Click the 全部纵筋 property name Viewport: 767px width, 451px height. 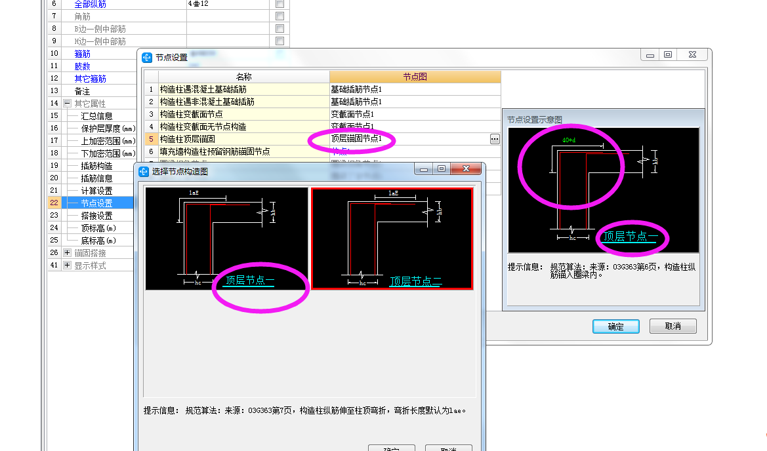[90, 4]
